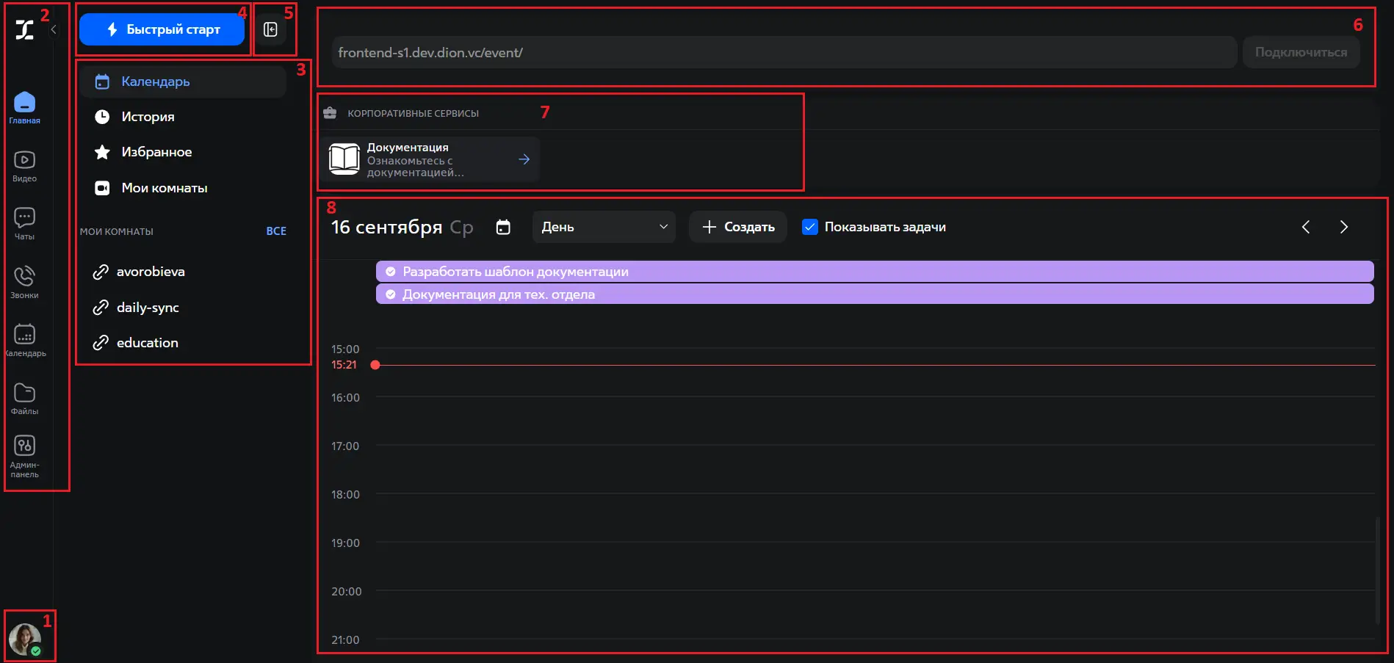Open task Разработать шаблон документации

click(875, 272)
